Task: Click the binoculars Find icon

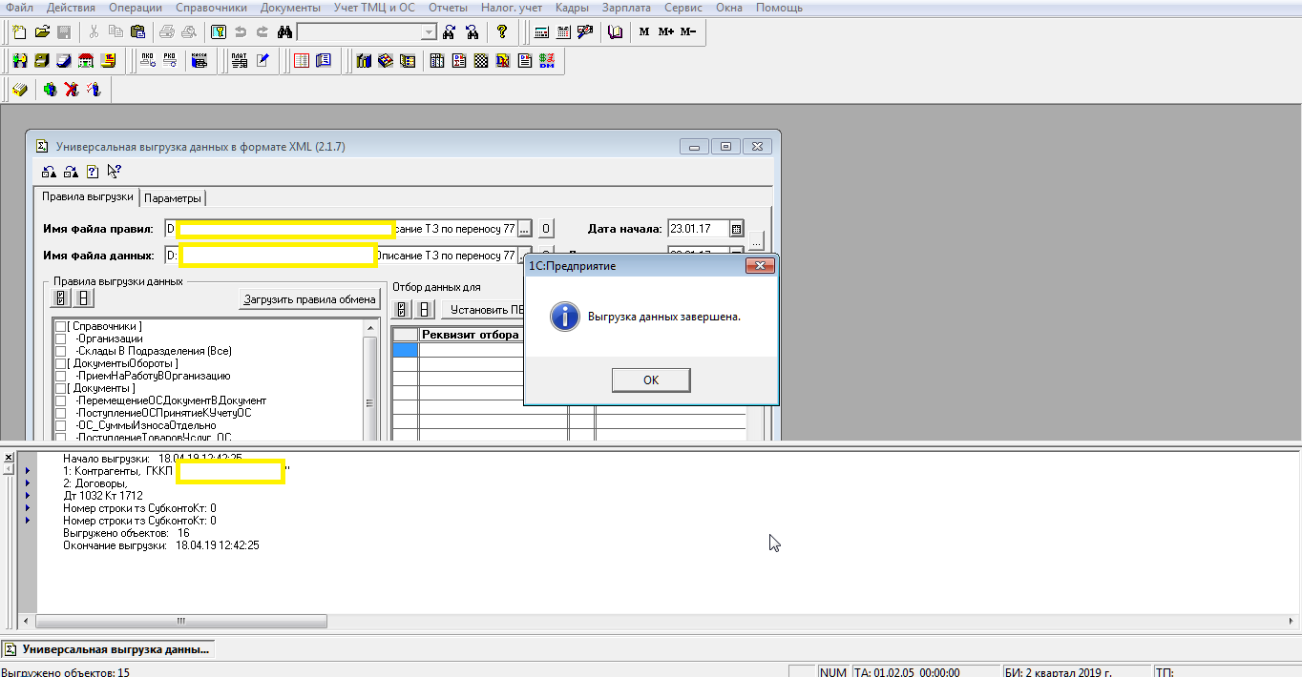Action: pos(283,31)
